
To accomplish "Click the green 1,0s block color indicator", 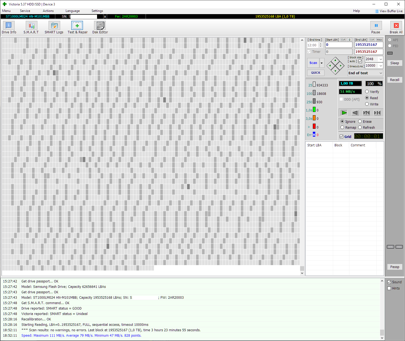I will (314, 110).
